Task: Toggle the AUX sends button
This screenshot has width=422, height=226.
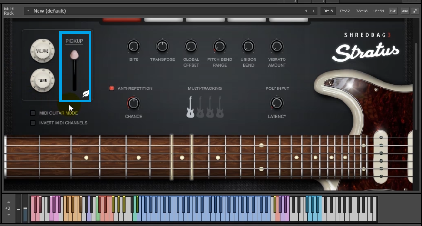Action: [405, 11]
